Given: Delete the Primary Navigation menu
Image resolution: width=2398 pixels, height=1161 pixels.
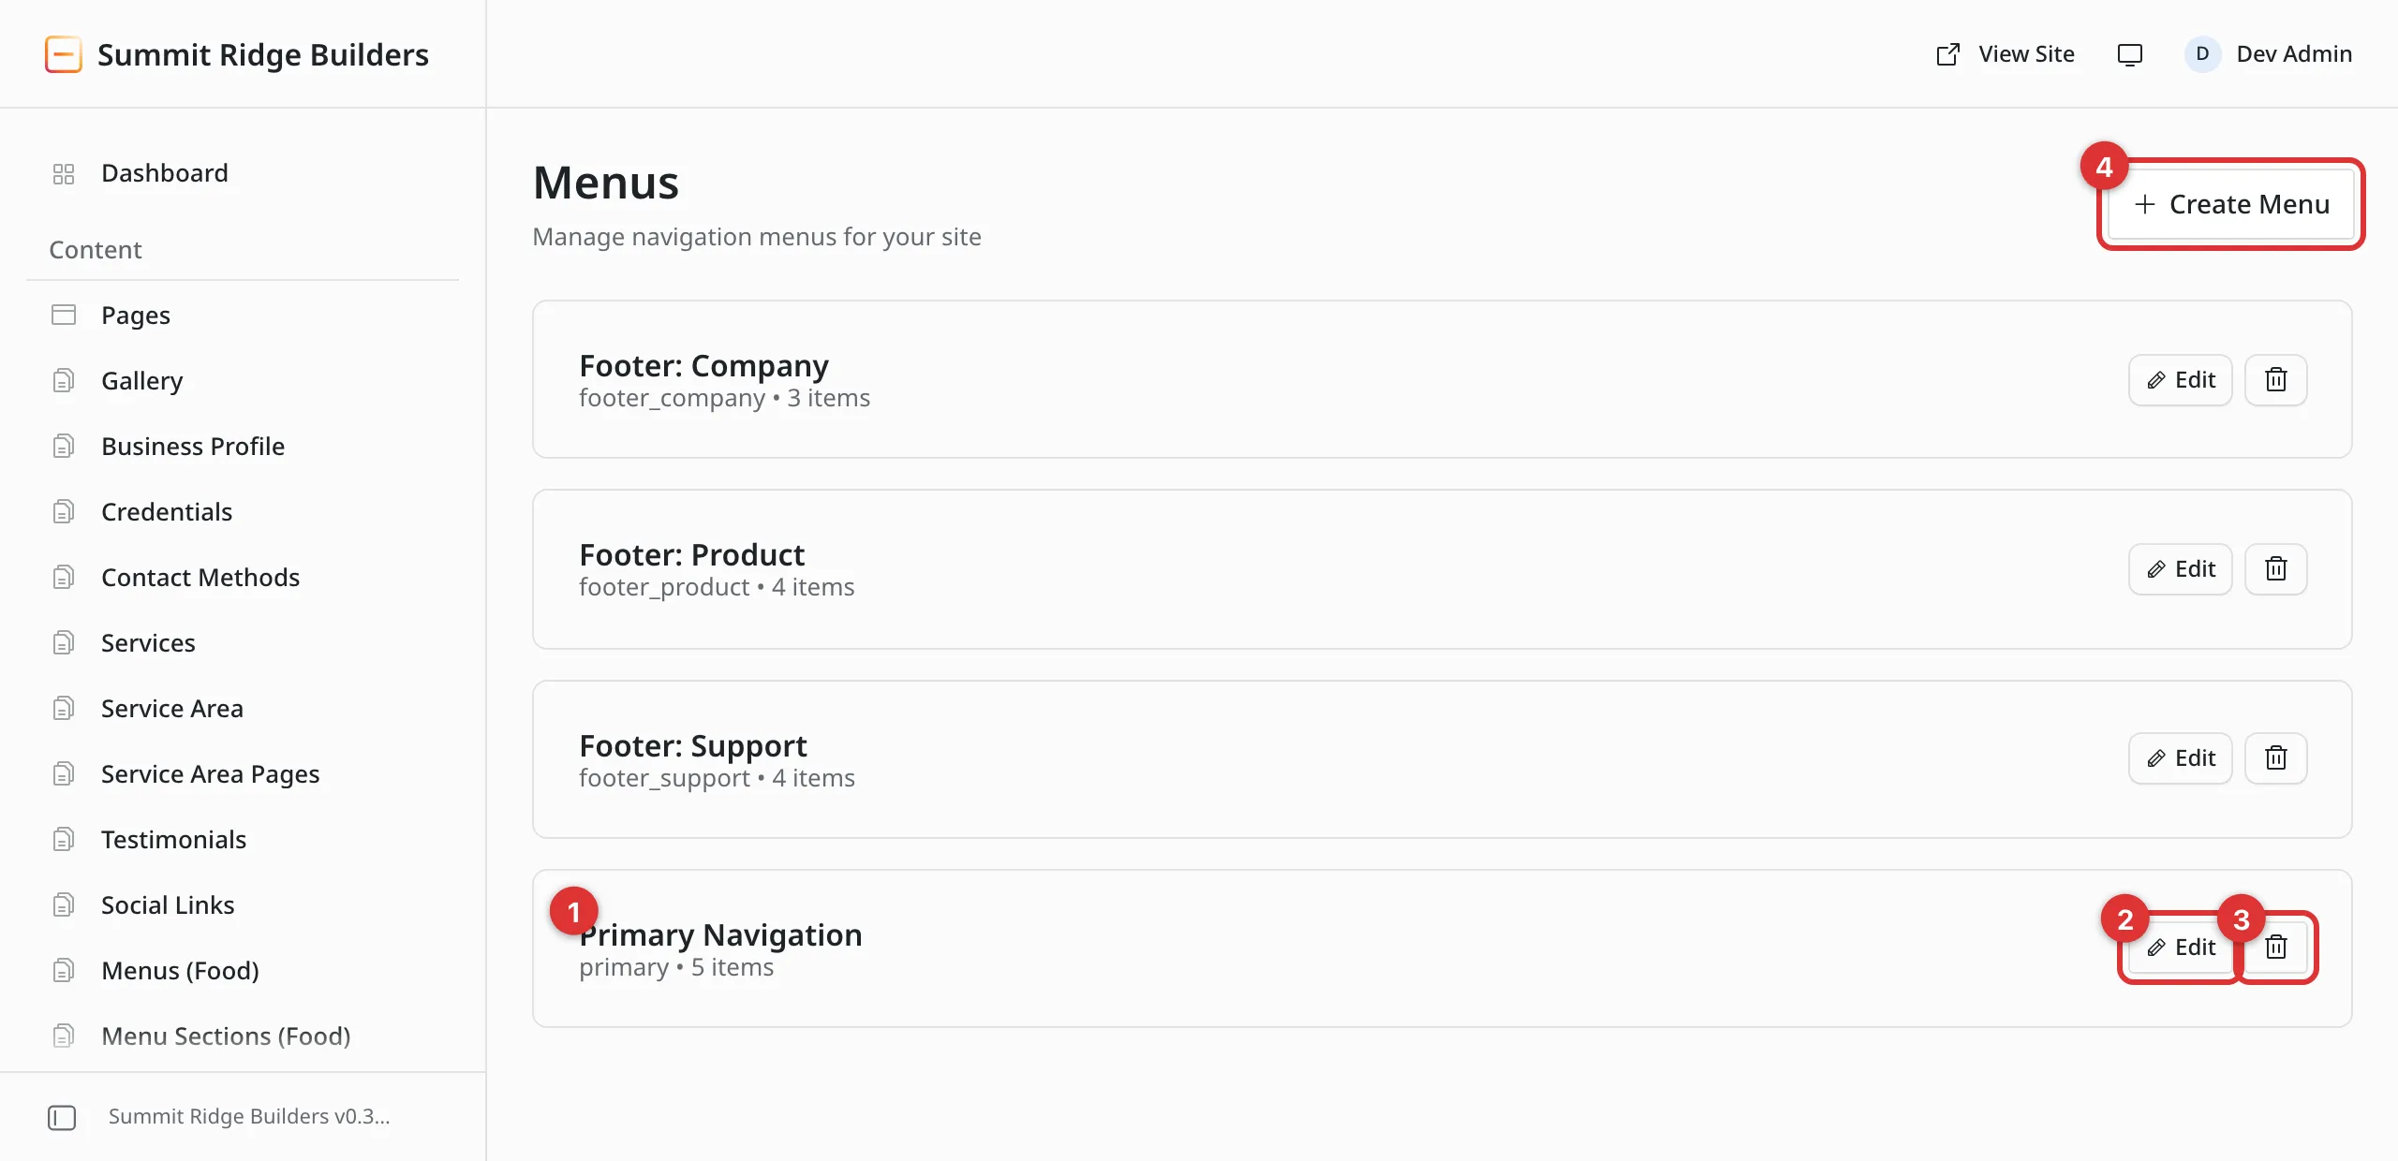Looking at the screenshot, I should 2275,948.
